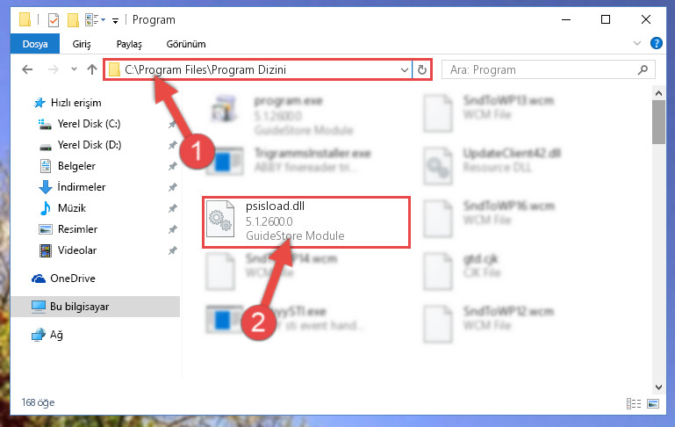Image resolution: width=675 pixels, height=427 pixels.
Task: Switch to details view layout icon
Action: click(x=633, y=403)
